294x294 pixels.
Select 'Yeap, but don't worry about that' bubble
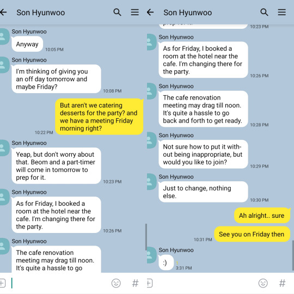point(56,166)
